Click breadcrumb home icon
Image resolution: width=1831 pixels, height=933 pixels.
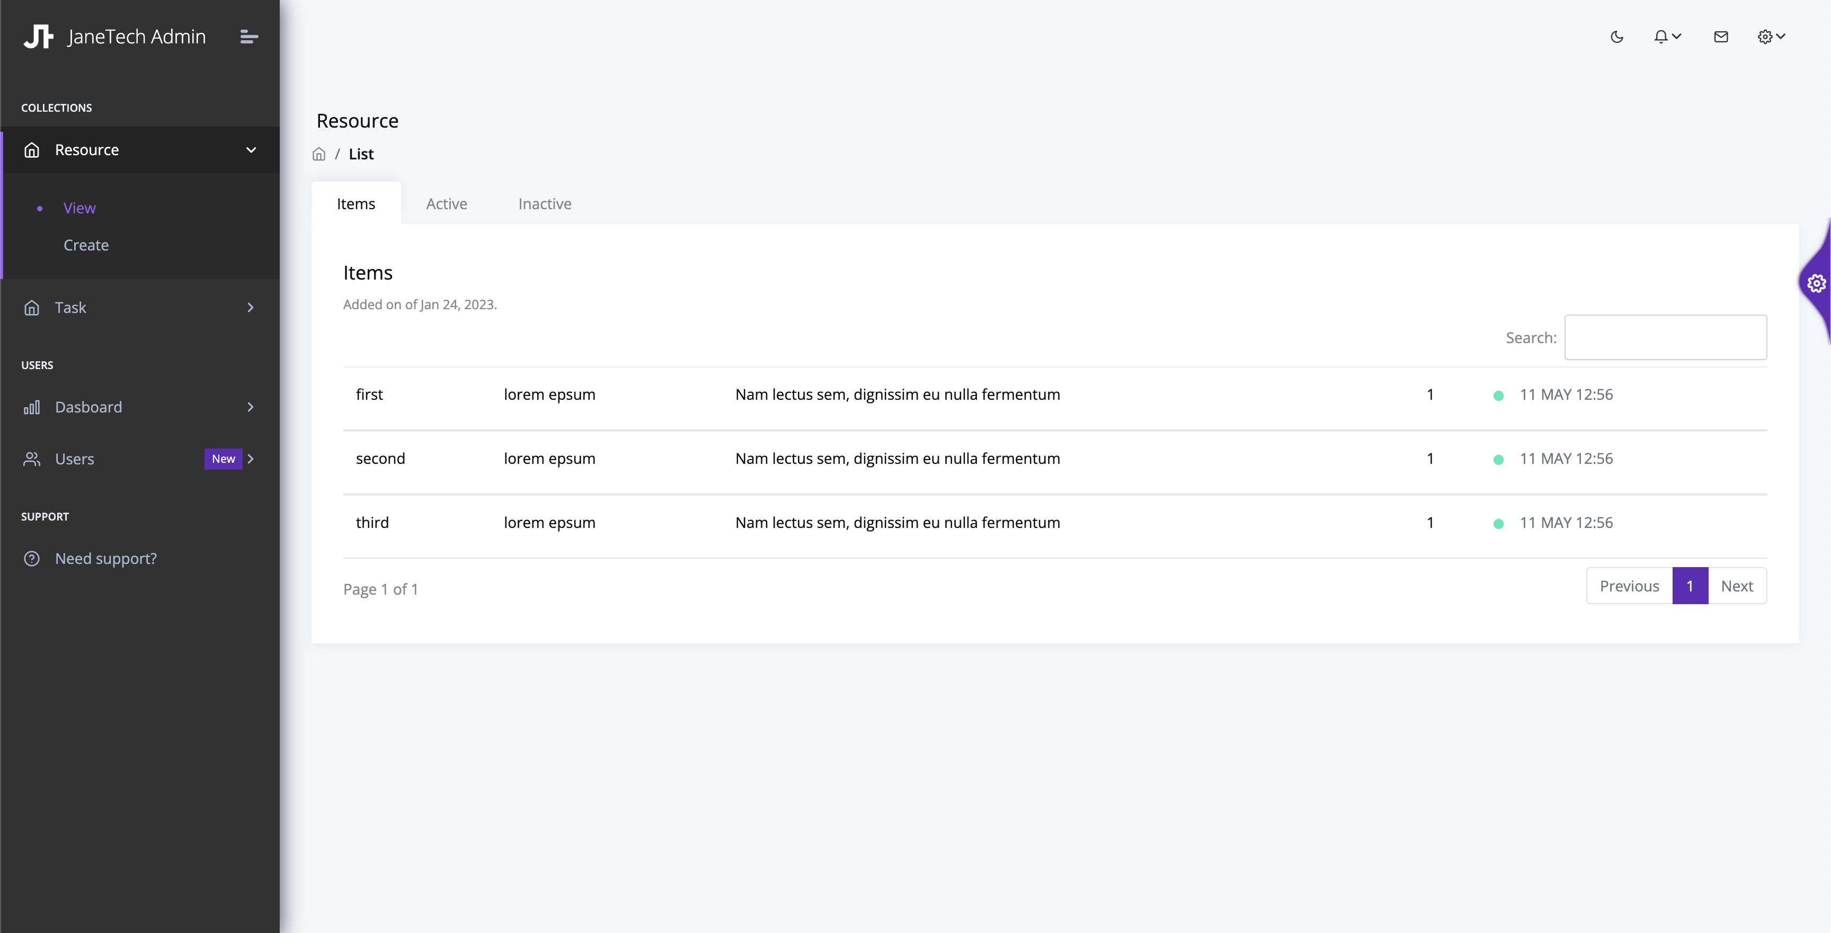[x=319, y=154]
